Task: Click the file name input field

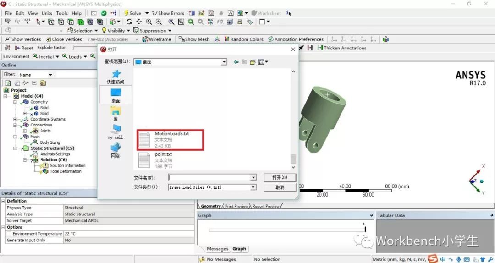Action: (210, 177)
